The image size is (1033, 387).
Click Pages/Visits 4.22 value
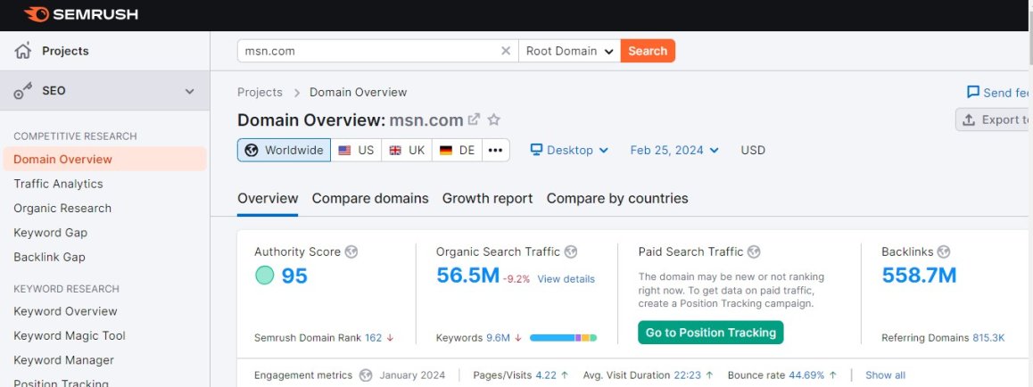click(546, 375)
